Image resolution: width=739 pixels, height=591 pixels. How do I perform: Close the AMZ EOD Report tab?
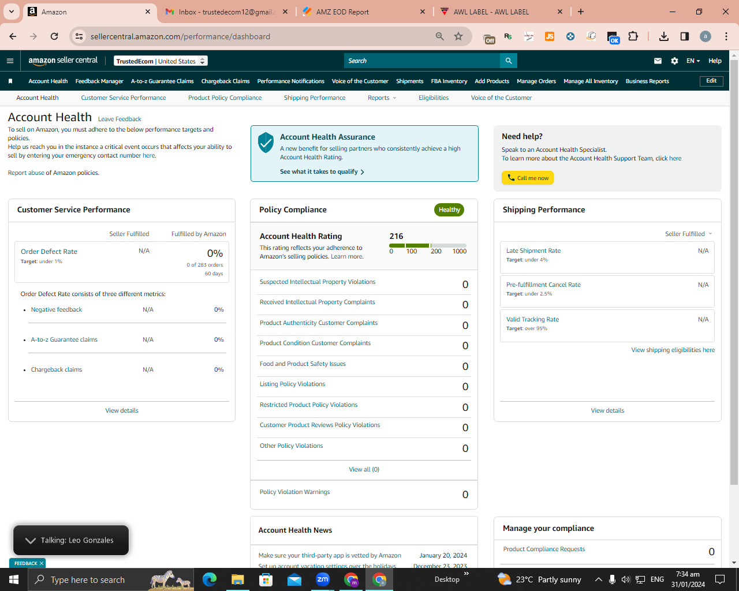423,12
